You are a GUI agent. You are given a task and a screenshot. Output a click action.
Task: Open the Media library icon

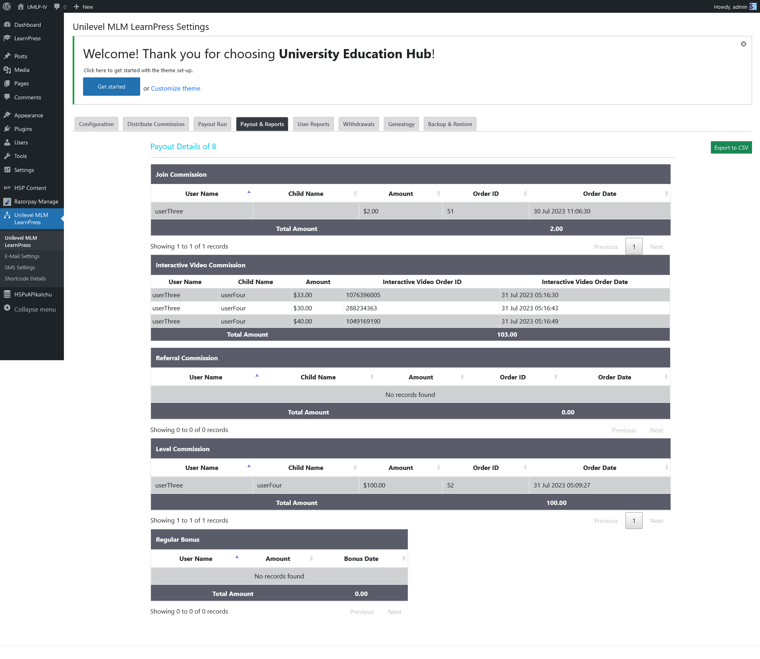pos(8,70)
